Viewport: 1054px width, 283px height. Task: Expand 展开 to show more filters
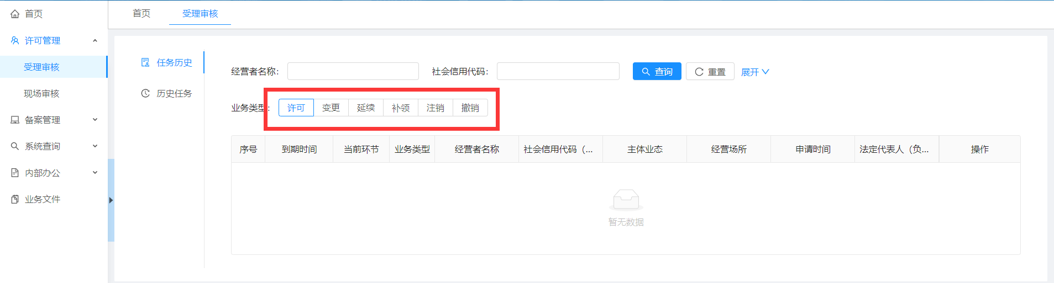click(754, 72)
